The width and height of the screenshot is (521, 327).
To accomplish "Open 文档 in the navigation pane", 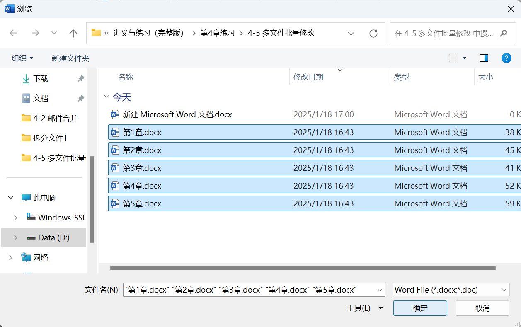I will (41, 98).
